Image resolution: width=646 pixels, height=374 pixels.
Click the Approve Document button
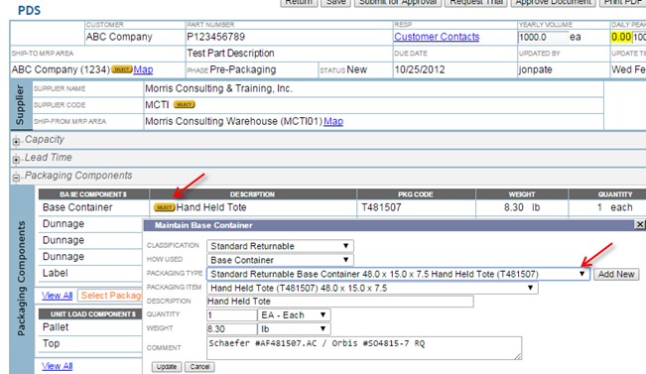(x=554, y=2)
